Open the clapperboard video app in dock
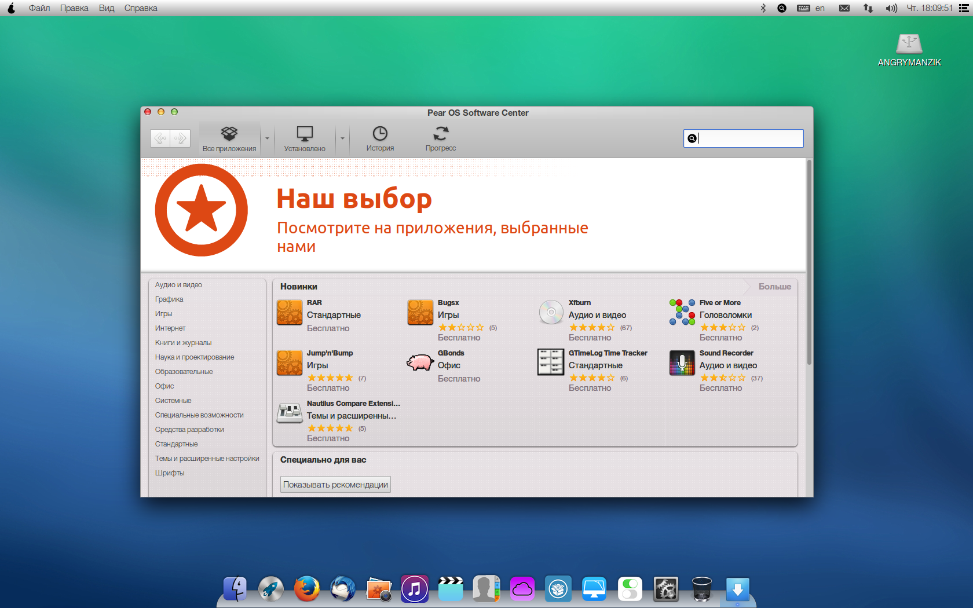 (451, 589)
